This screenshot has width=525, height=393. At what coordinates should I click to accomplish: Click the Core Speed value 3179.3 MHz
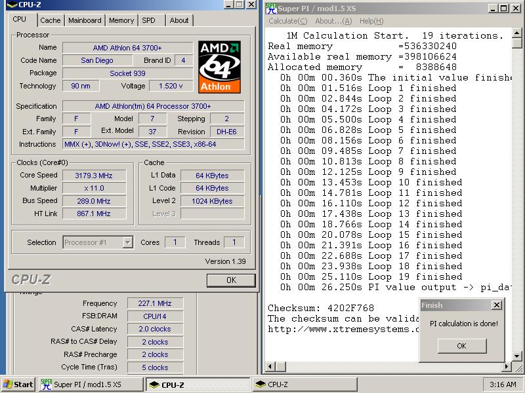pos(94,176)
